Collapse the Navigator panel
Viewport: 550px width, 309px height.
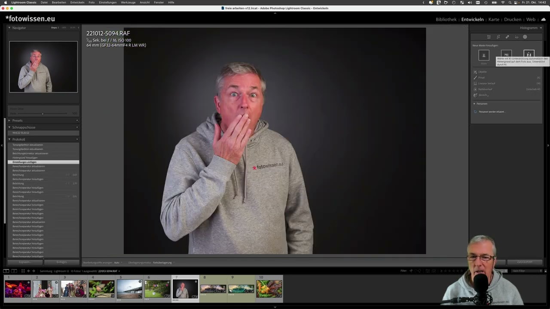[x=9, y=28]
